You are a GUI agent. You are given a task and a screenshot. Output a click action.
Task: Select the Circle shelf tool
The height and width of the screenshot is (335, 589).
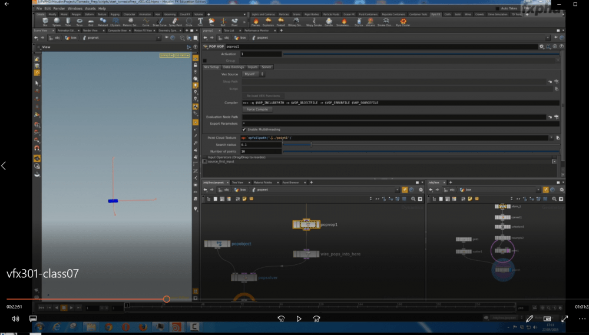(x=188, y=22)
